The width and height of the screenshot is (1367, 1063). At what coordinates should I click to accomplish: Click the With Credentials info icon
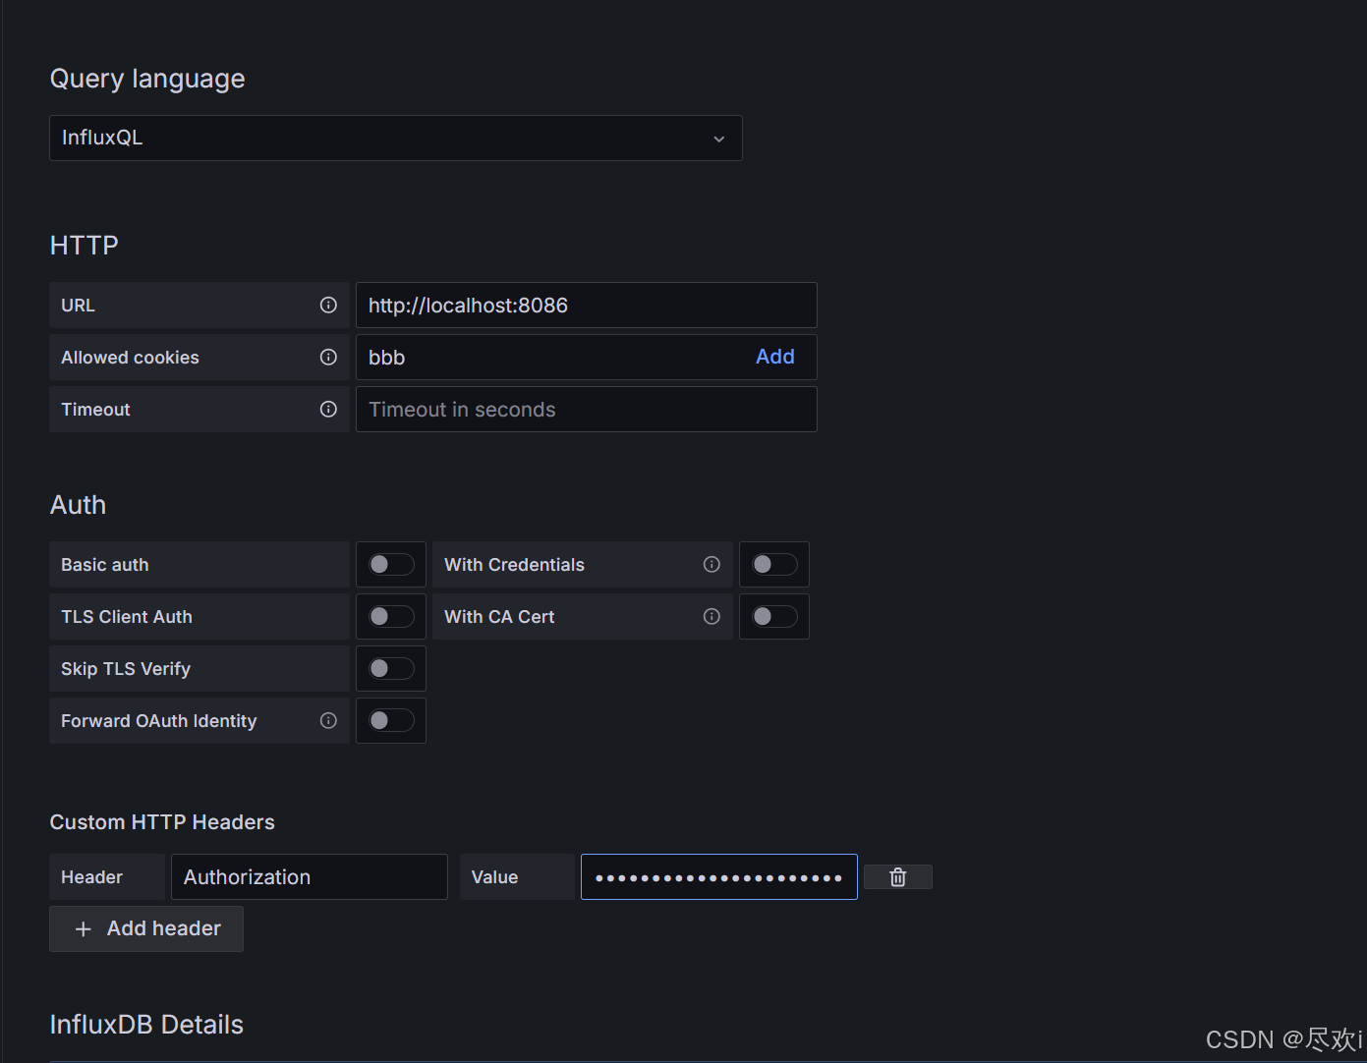[712, 565]
